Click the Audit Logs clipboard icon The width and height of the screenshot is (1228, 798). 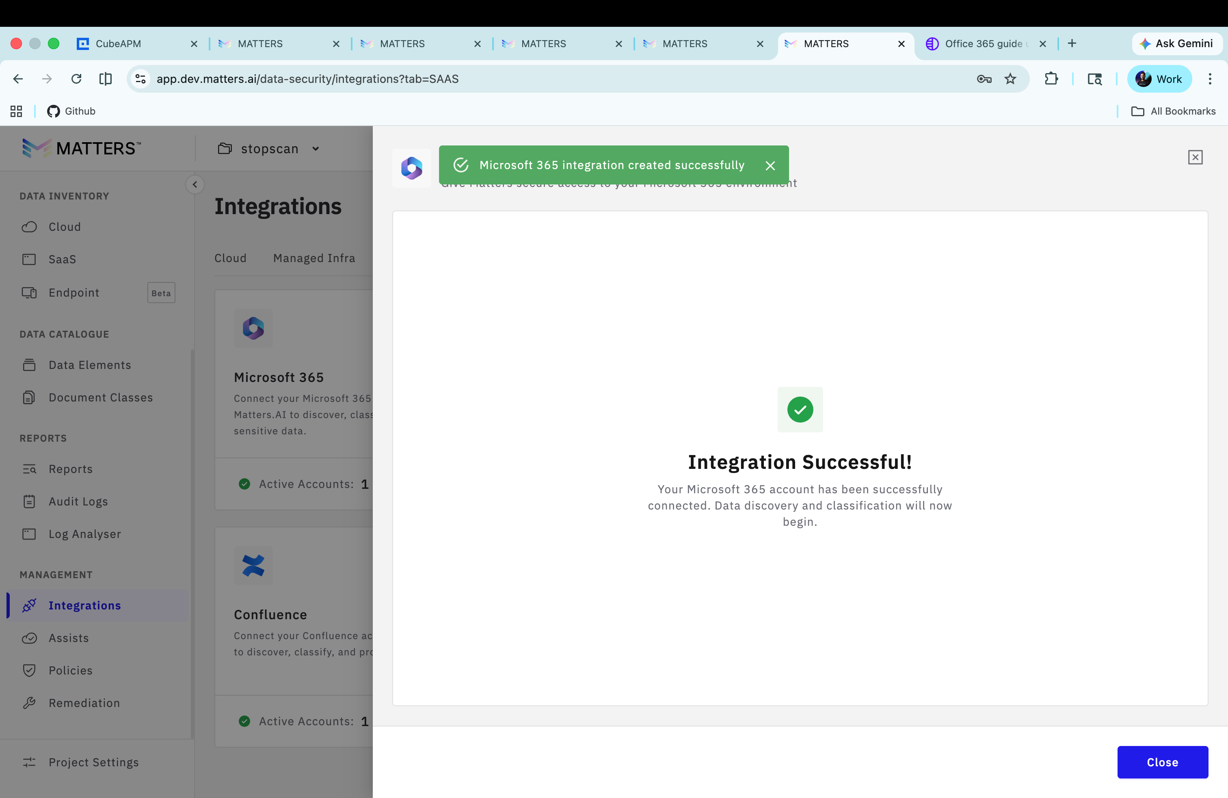tap(29, 501)
